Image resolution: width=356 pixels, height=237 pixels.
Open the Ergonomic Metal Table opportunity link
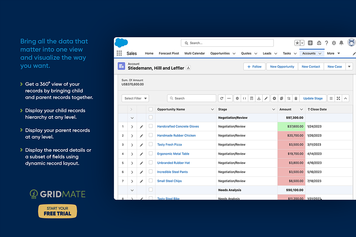(173, 154)
